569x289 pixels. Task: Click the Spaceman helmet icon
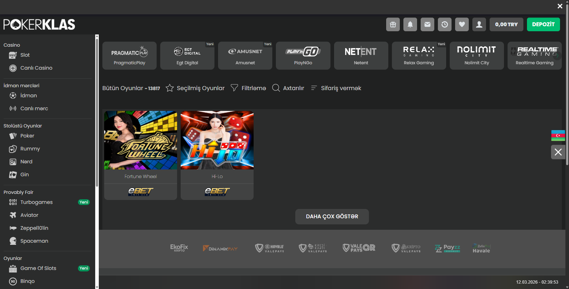(x=13, y=241)
